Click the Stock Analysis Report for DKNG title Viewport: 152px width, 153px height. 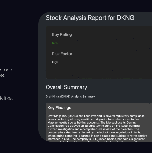(90, 18)
